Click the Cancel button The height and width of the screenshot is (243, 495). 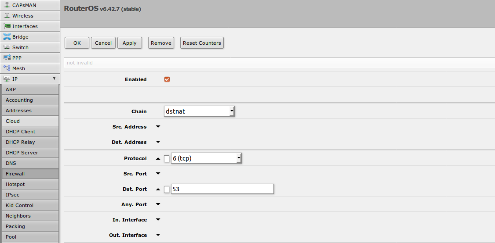(103, 43)
